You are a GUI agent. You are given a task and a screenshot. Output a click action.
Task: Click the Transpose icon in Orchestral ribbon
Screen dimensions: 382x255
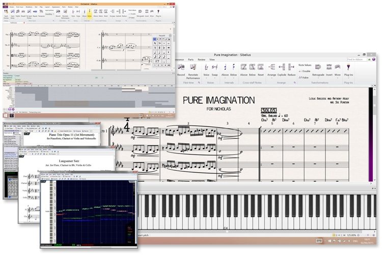pos(41,11)
